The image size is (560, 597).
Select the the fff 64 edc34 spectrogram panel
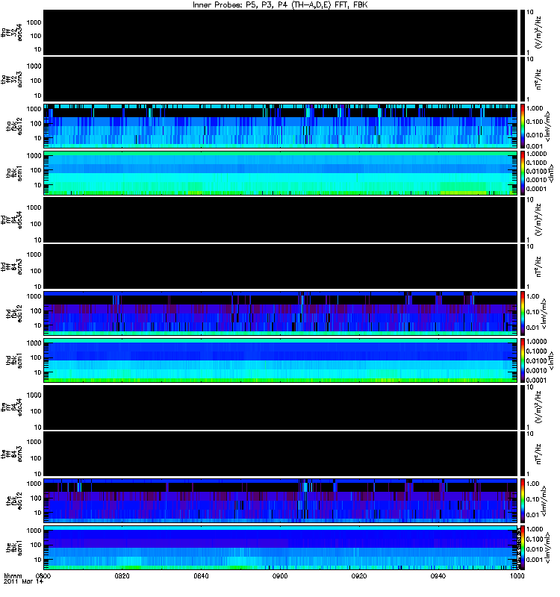(x=280, y=407)
